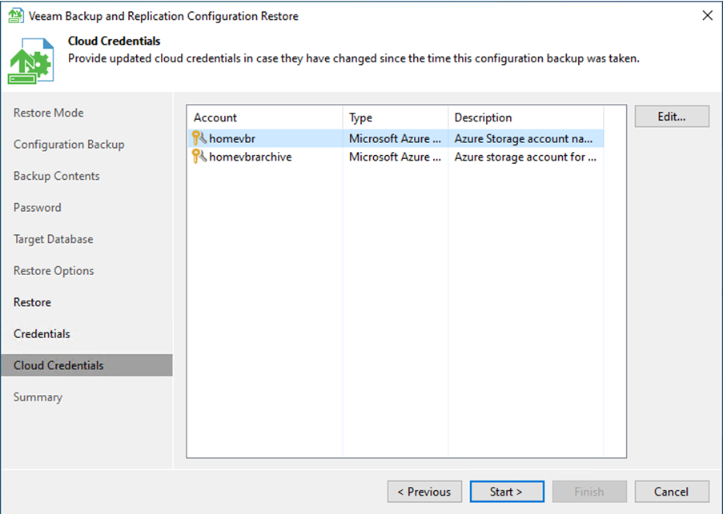Go back with the Previous button
The image size is (723, 514).
424,492
